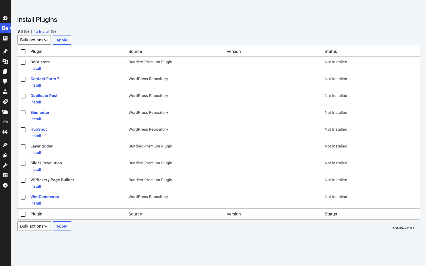Image resolution: width=426 pixels, height=266 pixels.
Task: Open Appearance paintbrush icon
Action: click(5, 145)
